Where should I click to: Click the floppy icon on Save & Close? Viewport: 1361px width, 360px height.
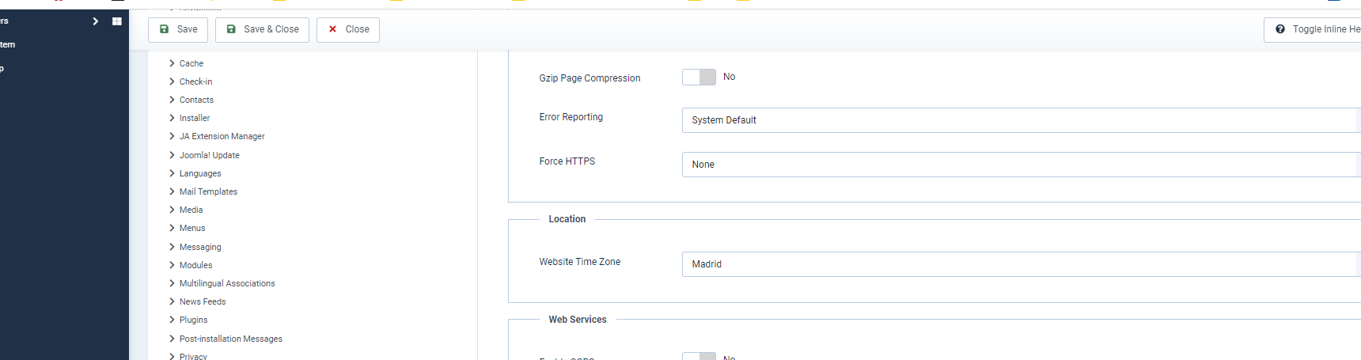tap(231, 29)
